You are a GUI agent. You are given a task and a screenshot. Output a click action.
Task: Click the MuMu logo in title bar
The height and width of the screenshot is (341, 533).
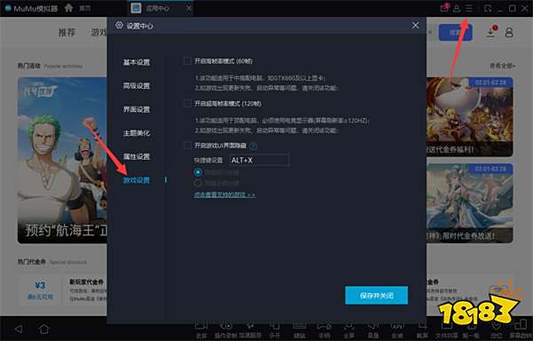8,8
